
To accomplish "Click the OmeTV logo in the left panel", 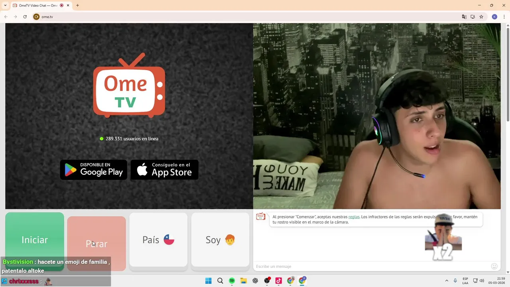I will (129, 86).
